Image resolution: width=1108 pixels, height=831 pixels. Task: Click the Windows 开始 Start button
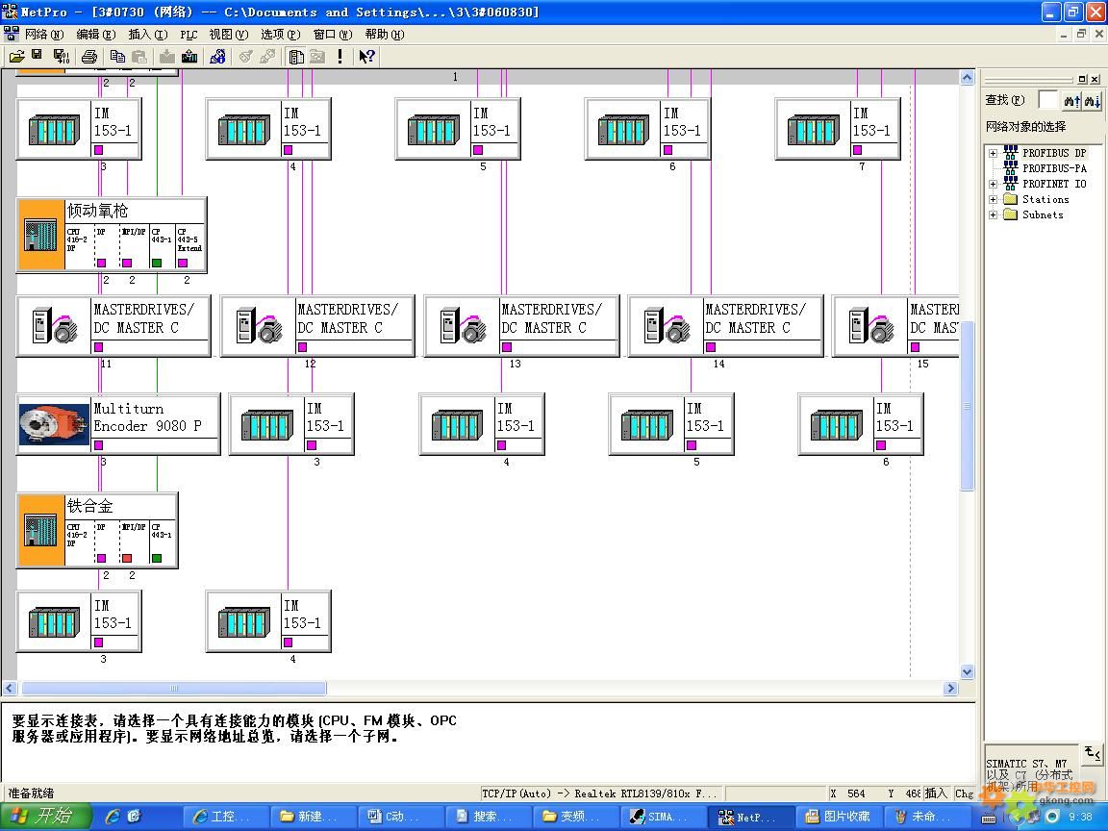coord(45,817)
